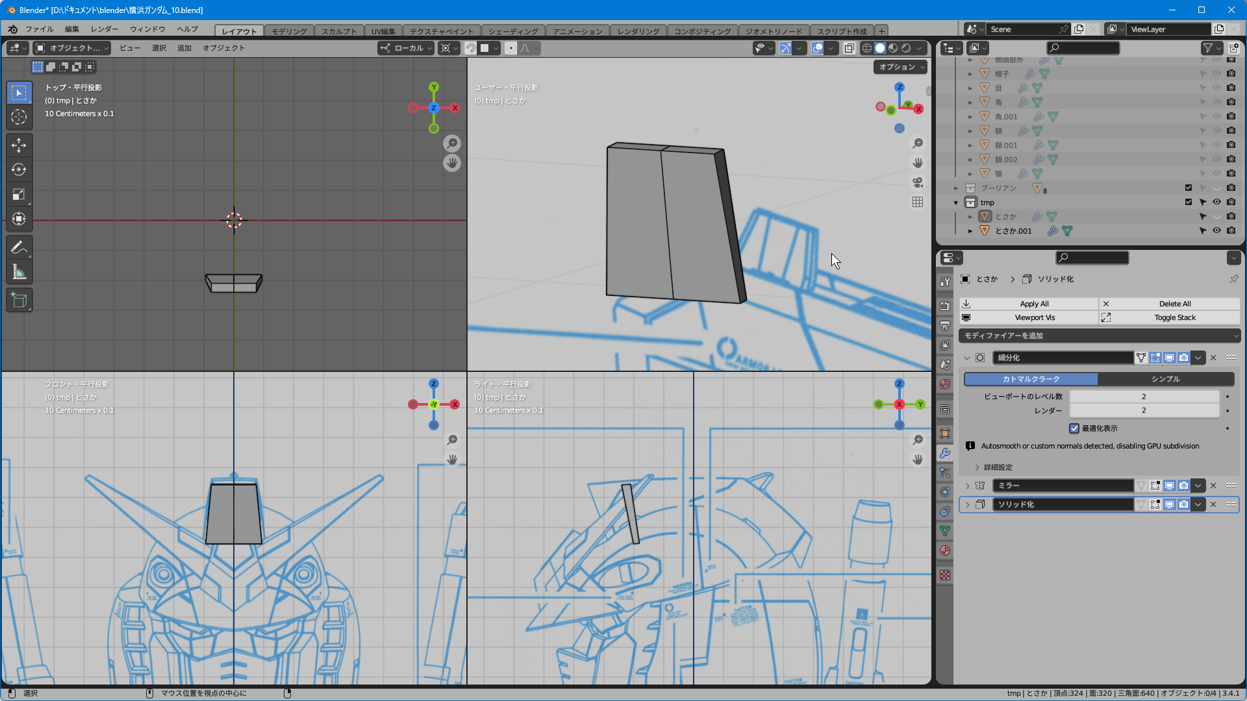Screen dimensions: 1247x701
Task: Activate the Measure tool
Action: tap(19, 273)
